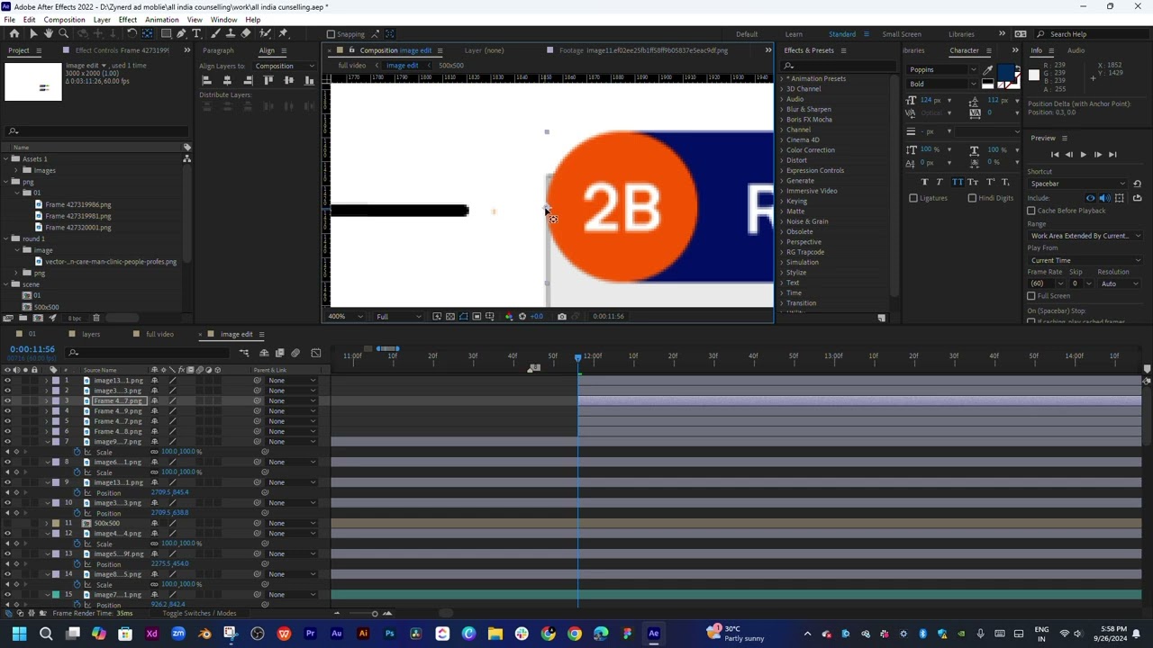Open Photoshop from the Windows taskbar

tap(389, 634)
